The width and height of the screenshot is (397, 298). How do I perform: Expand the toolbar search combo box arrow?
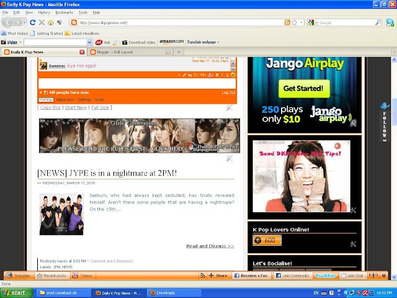(89, 42)
